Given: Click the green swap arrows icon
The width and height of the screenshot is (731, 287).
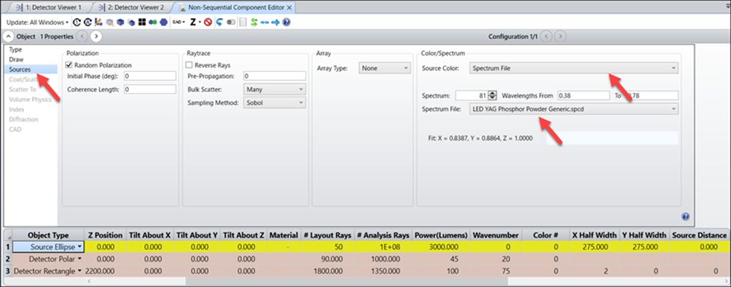Looking at the screenshot, I should pos(254,22).
